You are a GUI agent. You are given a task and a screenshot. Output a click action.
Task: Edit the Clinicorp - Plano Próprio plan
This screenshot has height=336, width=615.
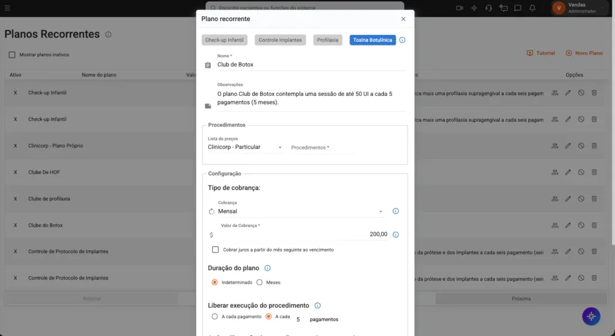pos(568,146)
